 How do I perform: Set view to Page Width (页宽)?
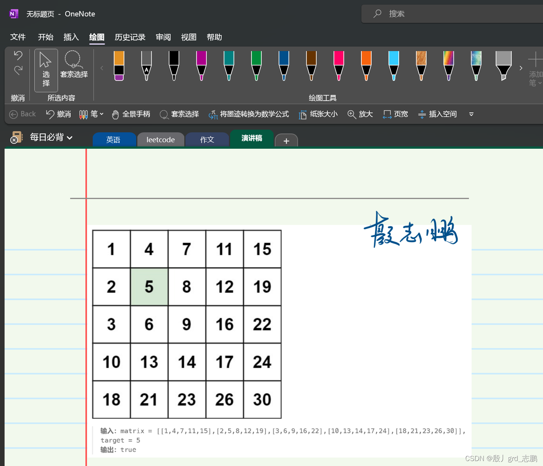(x=396, y=114)
